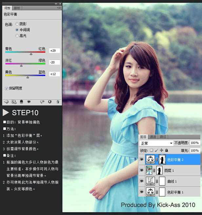
Task: Click the lock position move icon
Action: coord(162,151)
